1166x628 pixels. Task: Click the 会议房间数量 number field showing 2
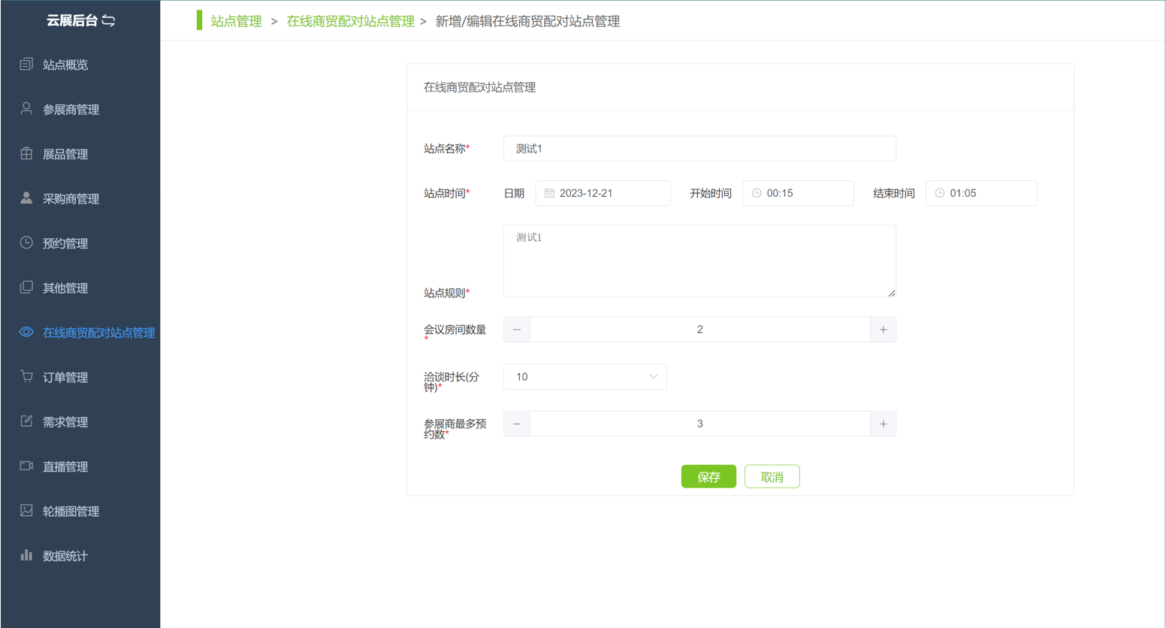(699, 330)
